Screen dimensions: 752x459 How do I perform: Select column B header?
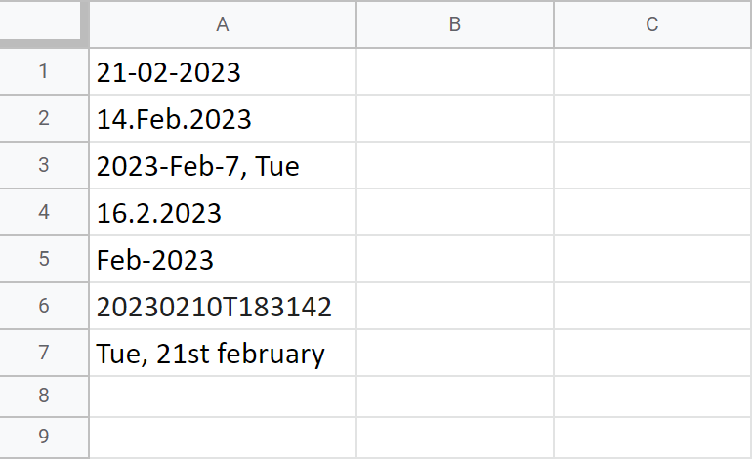click(455, 24)
